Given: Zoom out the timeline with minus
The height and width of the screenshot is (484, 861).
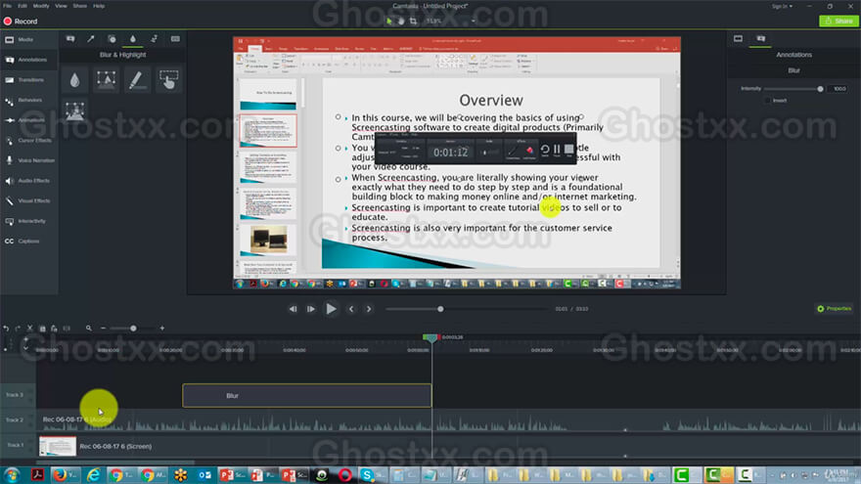Looking at the screenshot, I should click(104, 329).
